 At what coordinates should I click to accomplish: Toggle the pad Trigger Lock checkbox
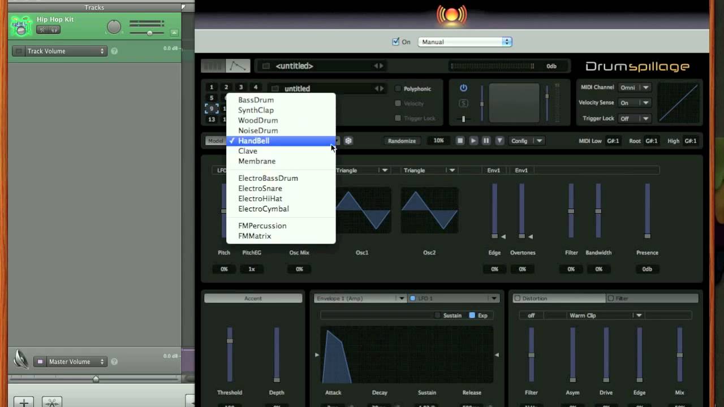(x=398, y=118)
